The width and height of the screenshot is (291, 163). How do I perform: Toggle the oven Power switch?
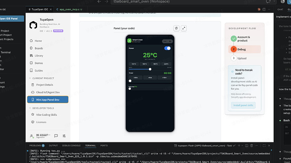[167, 48]
